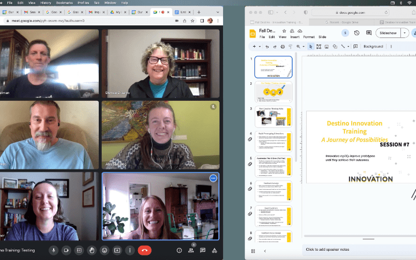This screenshot has height=260, width=416.
Task: Open the Window menu in macOS menu bar
Action: 110,3
